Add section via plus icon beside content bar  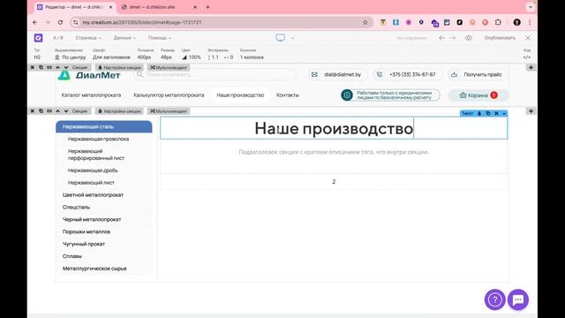531,111
